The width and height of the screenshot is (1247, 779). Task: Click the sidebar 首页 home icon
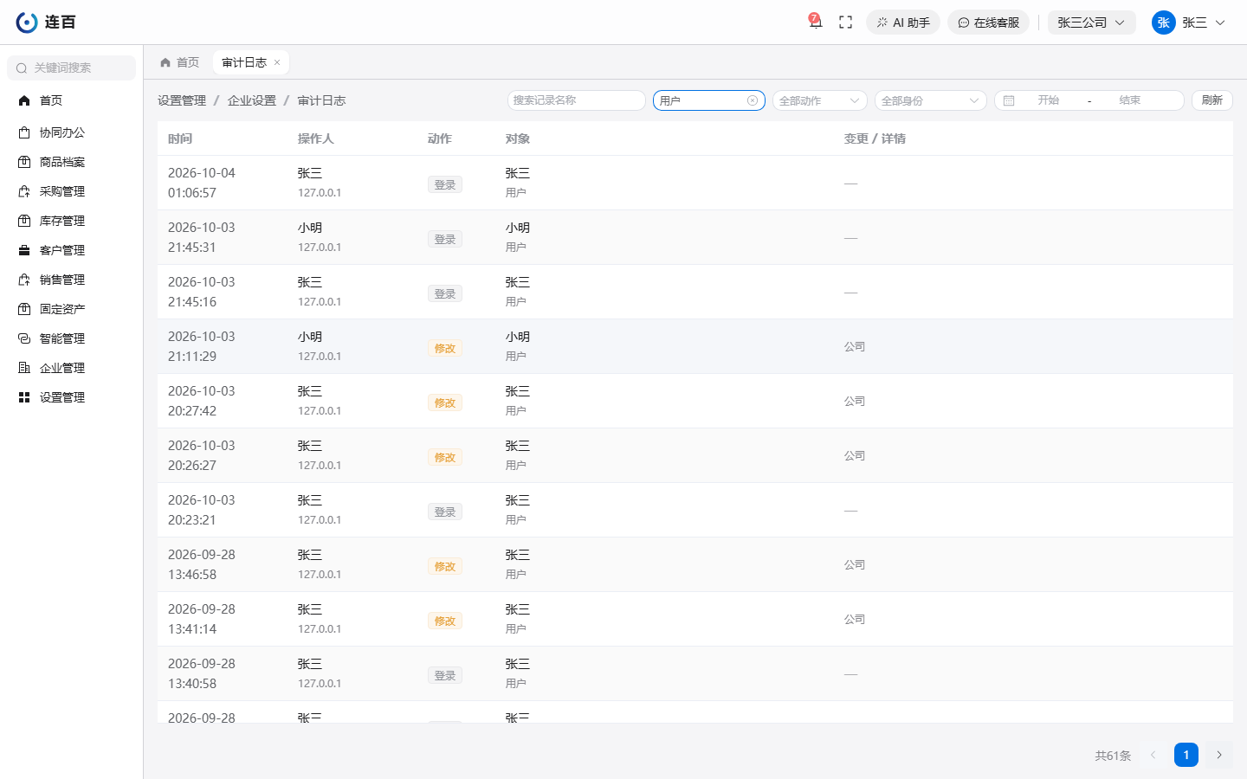coord(24,100)
